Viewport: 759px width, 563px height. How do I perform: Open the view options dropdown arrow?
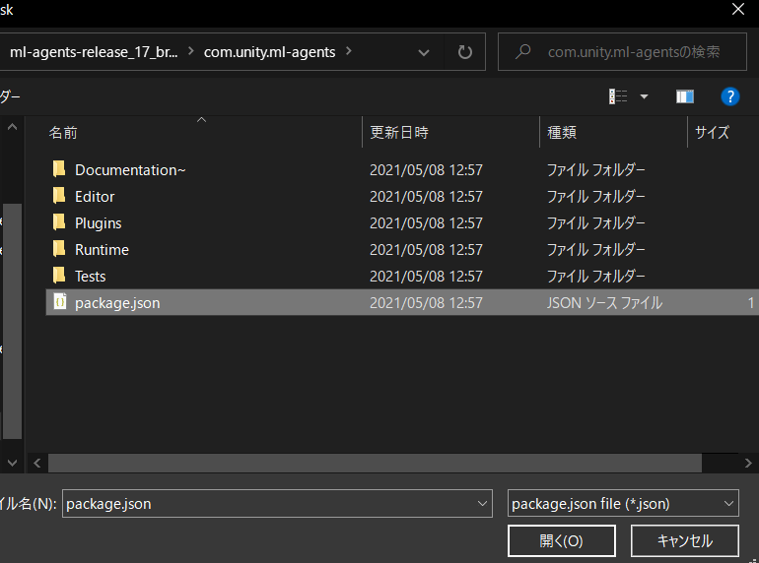[644, 96]
